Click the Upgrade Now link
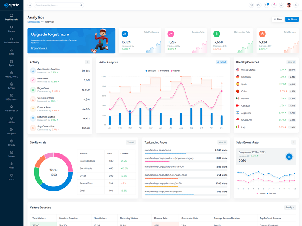 (x=39, y=48)
